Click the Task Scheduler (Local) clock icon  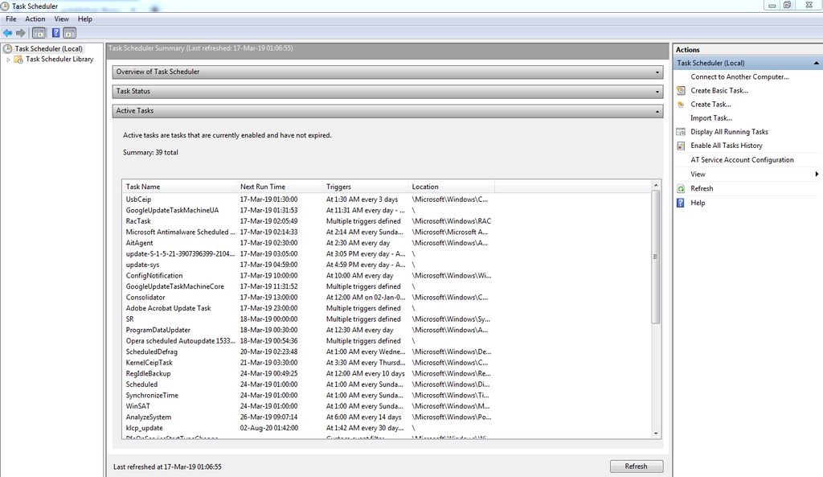click(7, 48)
